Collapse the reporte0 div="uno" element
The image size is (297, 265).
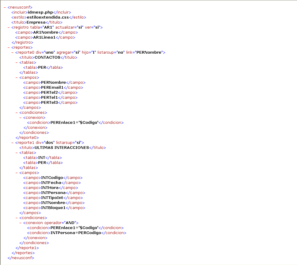(12, 52)
